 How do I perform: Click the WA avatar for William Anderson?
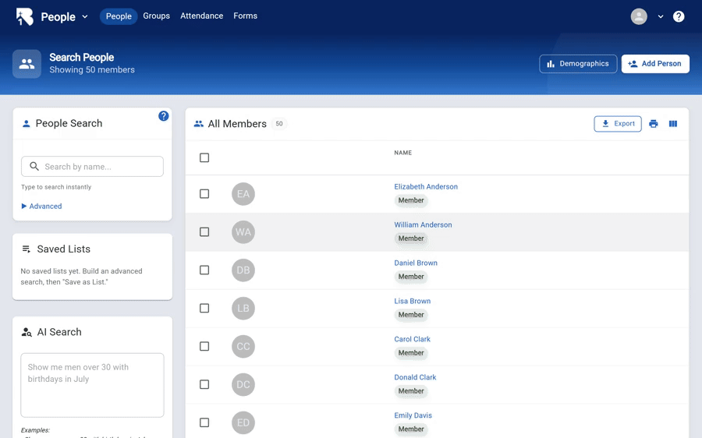(x=243, y=231)
